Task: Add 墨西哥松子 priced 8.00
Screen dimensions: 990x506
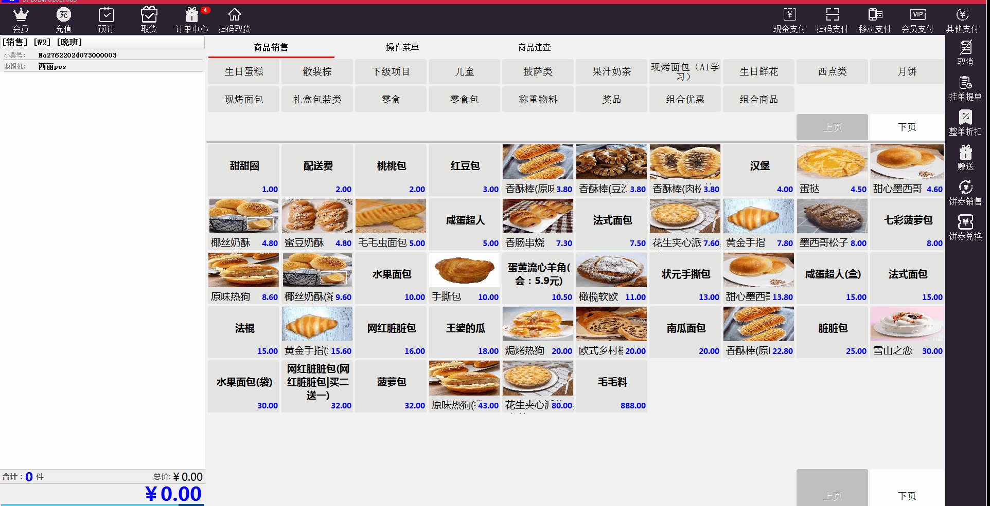Action: (x=833, y=224)
